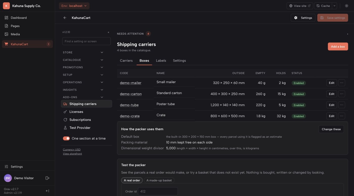Open Test Provider add-on screen

pyautogui.click(x=86, y=128)
